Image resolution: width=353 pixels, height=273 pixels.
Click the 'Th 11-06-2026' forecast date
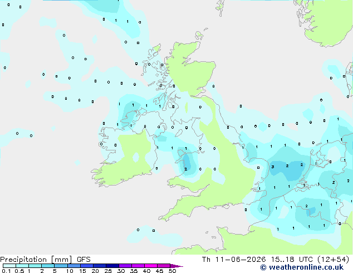pos(234,260)
